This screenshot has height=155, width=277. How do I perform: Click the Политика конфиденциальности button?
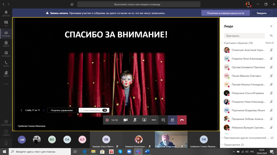(x=225, y=13)
